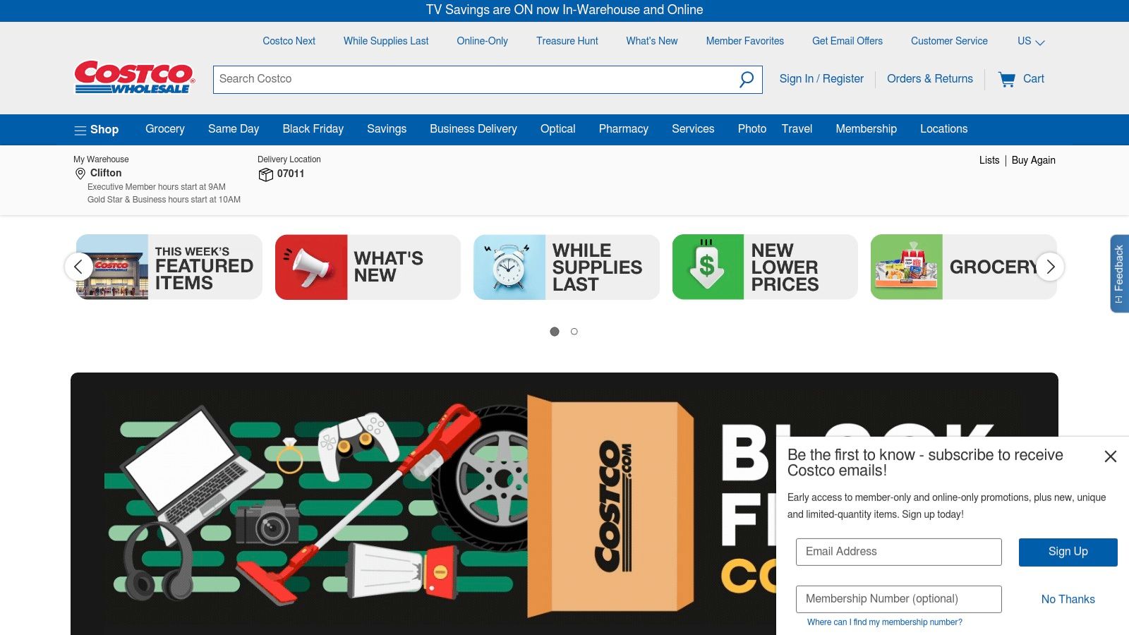
Task: Open the shopping cart icon
Action: click(x=1007, y=79)
